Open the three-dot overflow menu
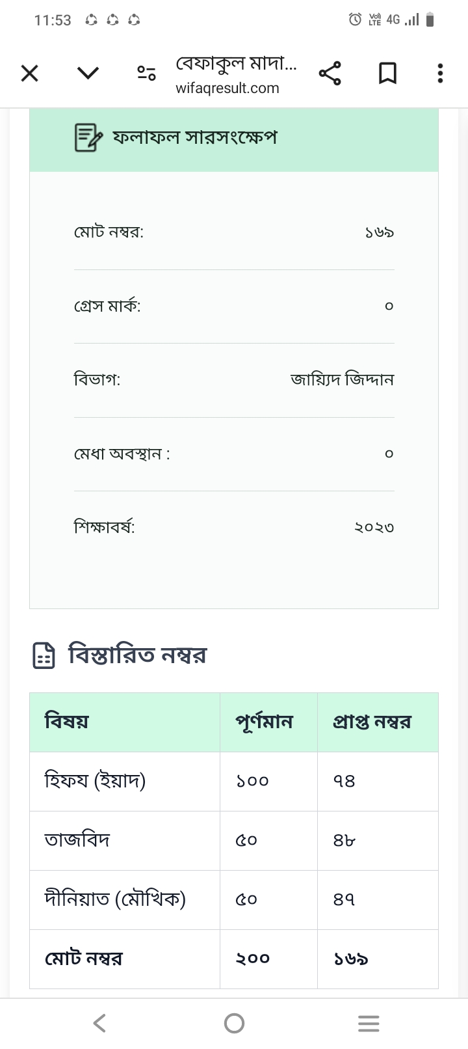Viewport: 468px width, 1049px height. coord(440,74)
